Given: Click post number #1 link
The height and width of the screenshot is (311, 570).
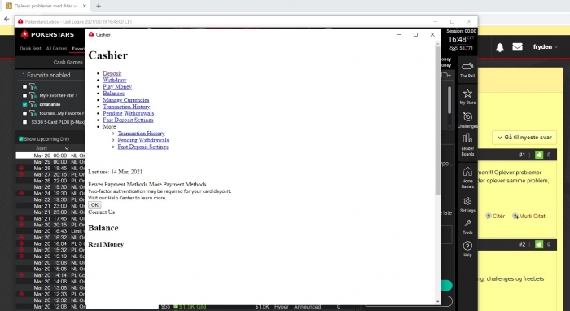Looking at the screenshot, I should [522, 155].
